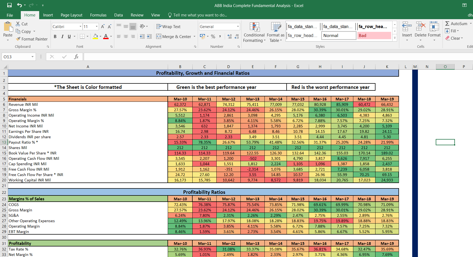Toggle Italic formatting
The image size is (473, 257).
tap(62, 36)
